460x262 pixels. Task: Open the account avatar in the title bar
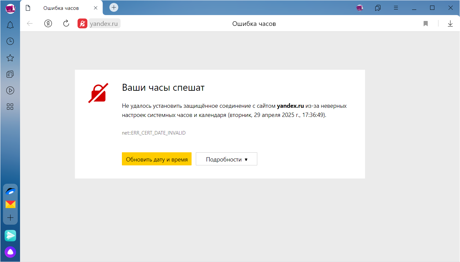tap(360, 8)
